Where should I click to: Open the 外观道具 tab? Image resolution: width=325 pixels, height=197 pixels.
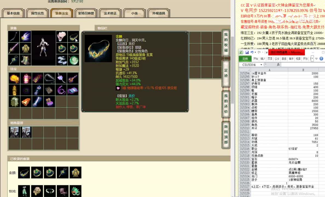[x=159, y=13]
